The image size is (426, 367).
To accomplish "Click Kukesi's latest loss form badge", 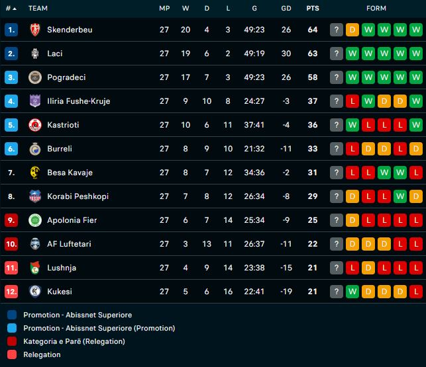I will (x=416, y=292).
